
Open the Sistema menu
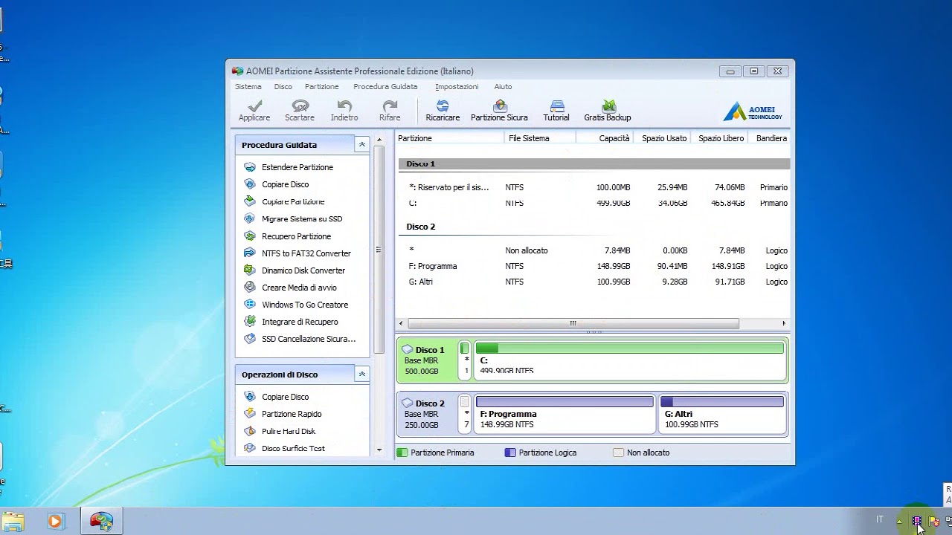pos(248,87)
